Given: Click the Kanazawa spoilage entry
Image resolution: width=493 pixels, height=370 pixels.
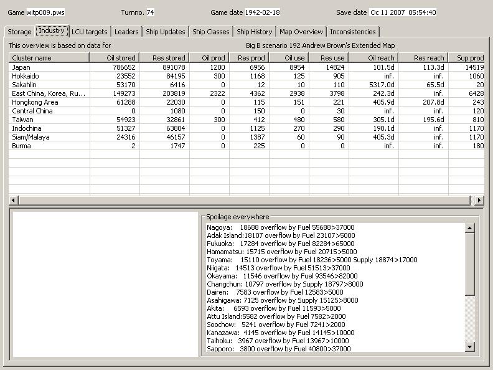Looking at the screenshot, I should pos(281,333).
